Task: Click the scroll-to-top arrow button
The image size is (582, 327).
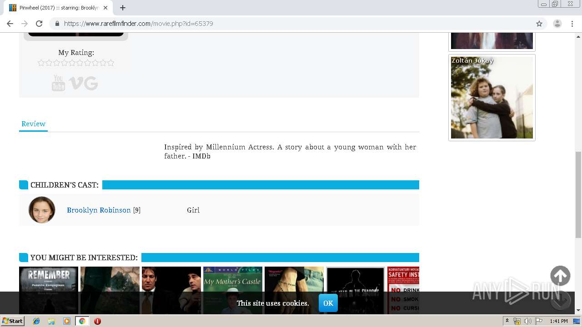Action: pyautogui.click(x=560, y=276)
